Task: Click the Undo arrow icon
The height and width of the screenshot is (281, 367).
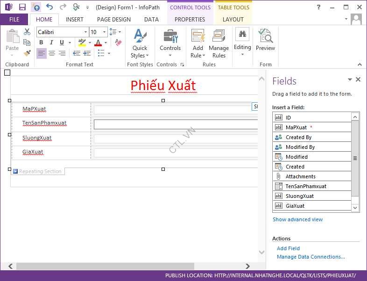Action: tap(49, 7)
